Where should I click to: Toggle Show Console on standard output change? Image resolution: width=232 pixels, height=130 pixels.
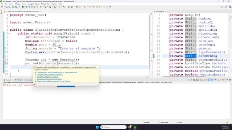pyautogui.click(x=209, y=80)
